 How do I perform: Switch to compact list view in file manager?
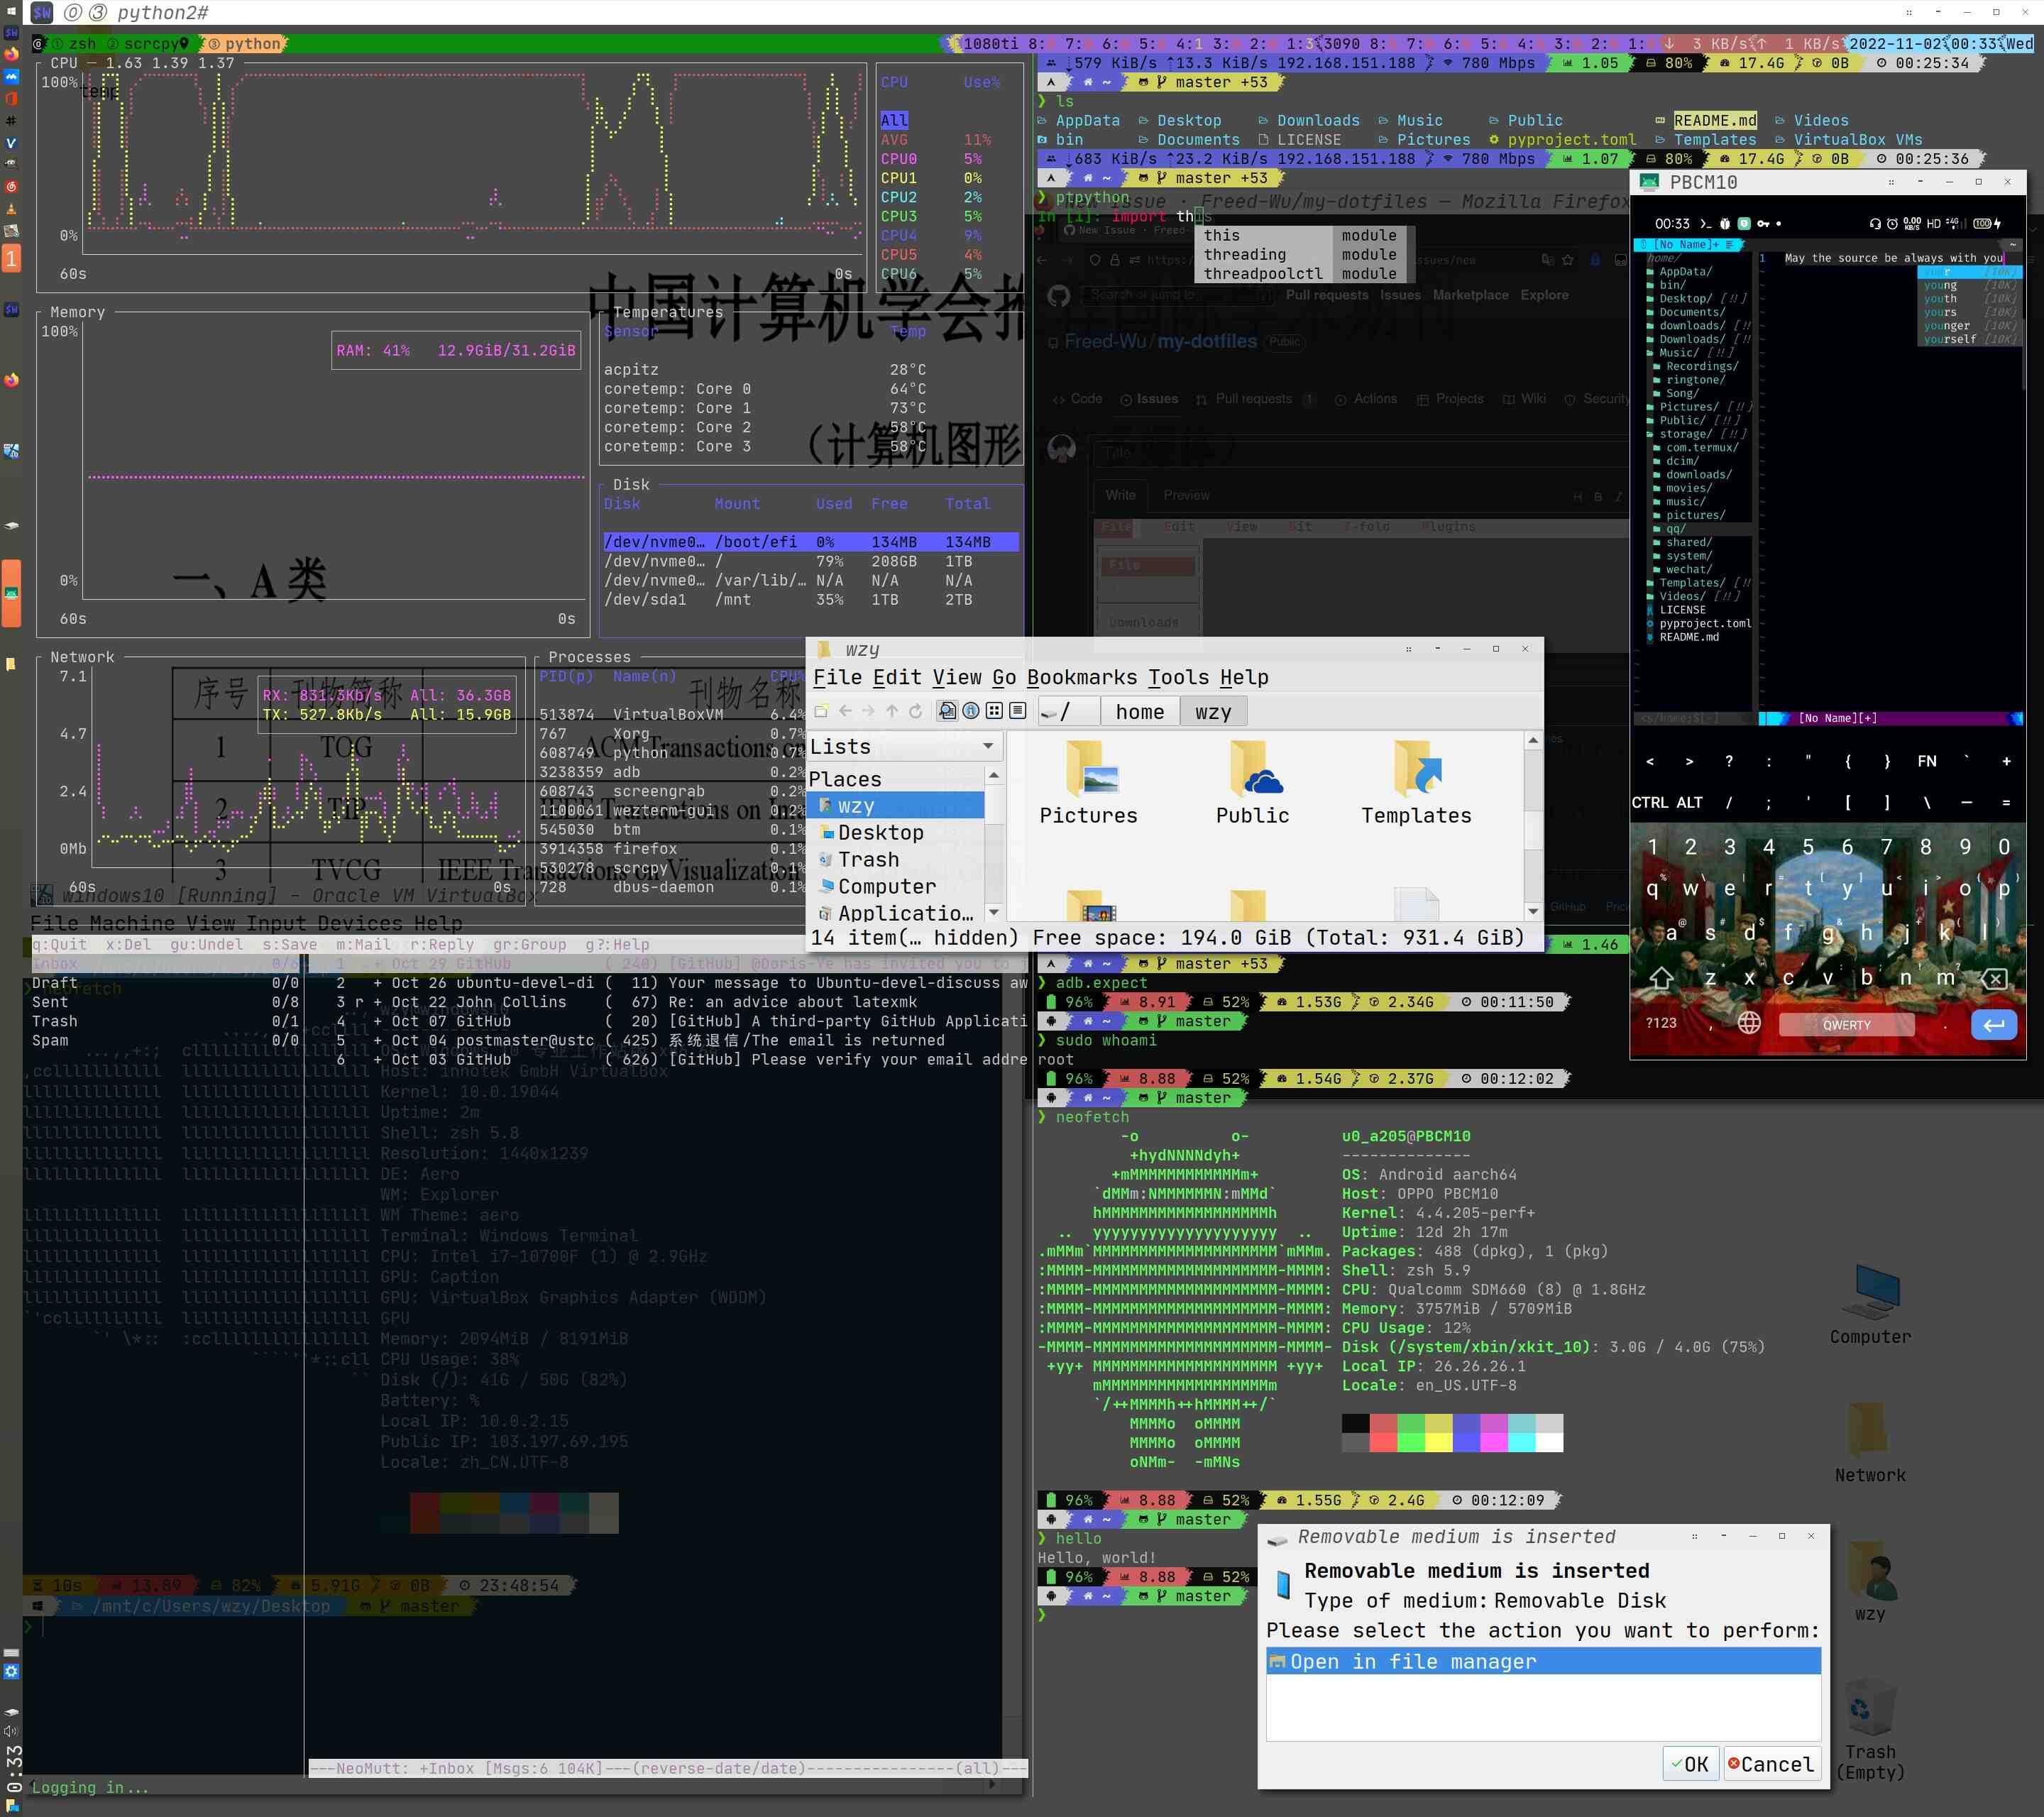[1019, 710]
